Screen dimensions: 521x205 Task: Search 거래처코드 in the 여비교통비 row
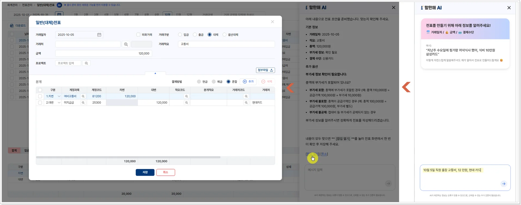click(246, 96)
